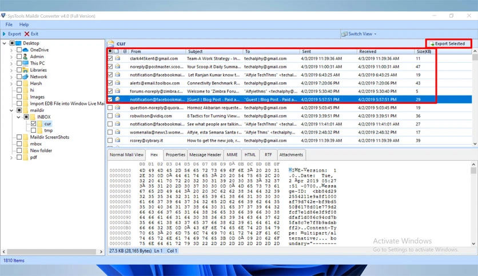Click the New folder icon in tree
478x276 pixels.
pyautogui.click(x=26, y=151)
